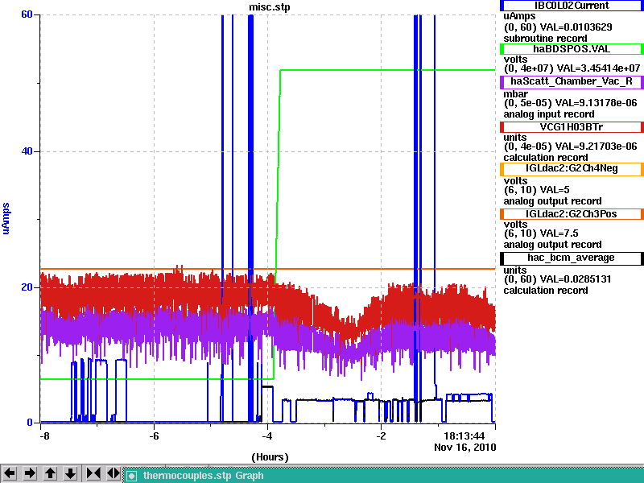Image resolution: width=644 pixels, height=483 pixels.
Task: Click the Nov 16, 2010 date
Action: [465, 448]
